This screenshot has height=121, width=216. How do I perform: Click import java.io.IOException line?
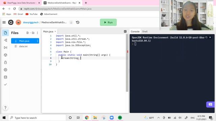point(73,45)
